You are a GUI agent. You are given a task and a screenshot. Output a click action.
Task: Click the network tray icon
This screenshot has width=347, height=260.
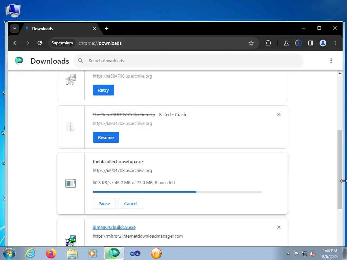[305, 254]
